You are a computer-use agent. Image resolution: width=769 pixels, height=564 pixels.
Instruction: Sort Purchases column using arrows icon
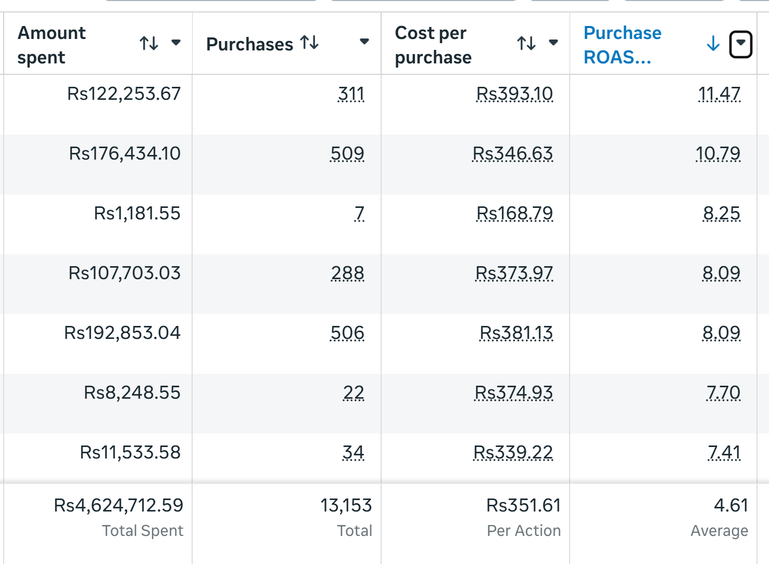309,42
